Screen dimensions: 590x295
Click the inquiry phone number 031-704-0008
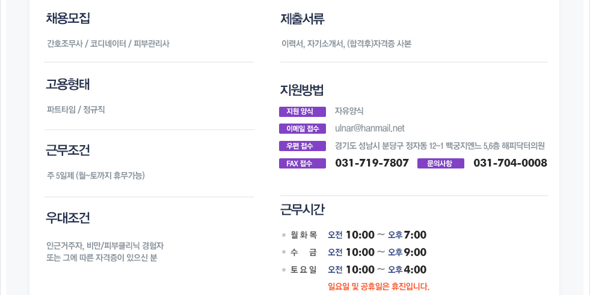[x=510, y=163]
